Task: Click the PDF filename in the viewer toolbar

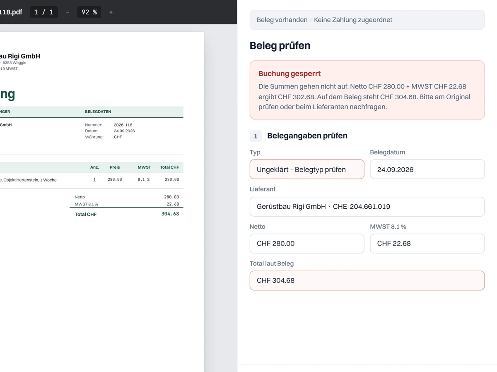Action: click(x=11, y=12)
